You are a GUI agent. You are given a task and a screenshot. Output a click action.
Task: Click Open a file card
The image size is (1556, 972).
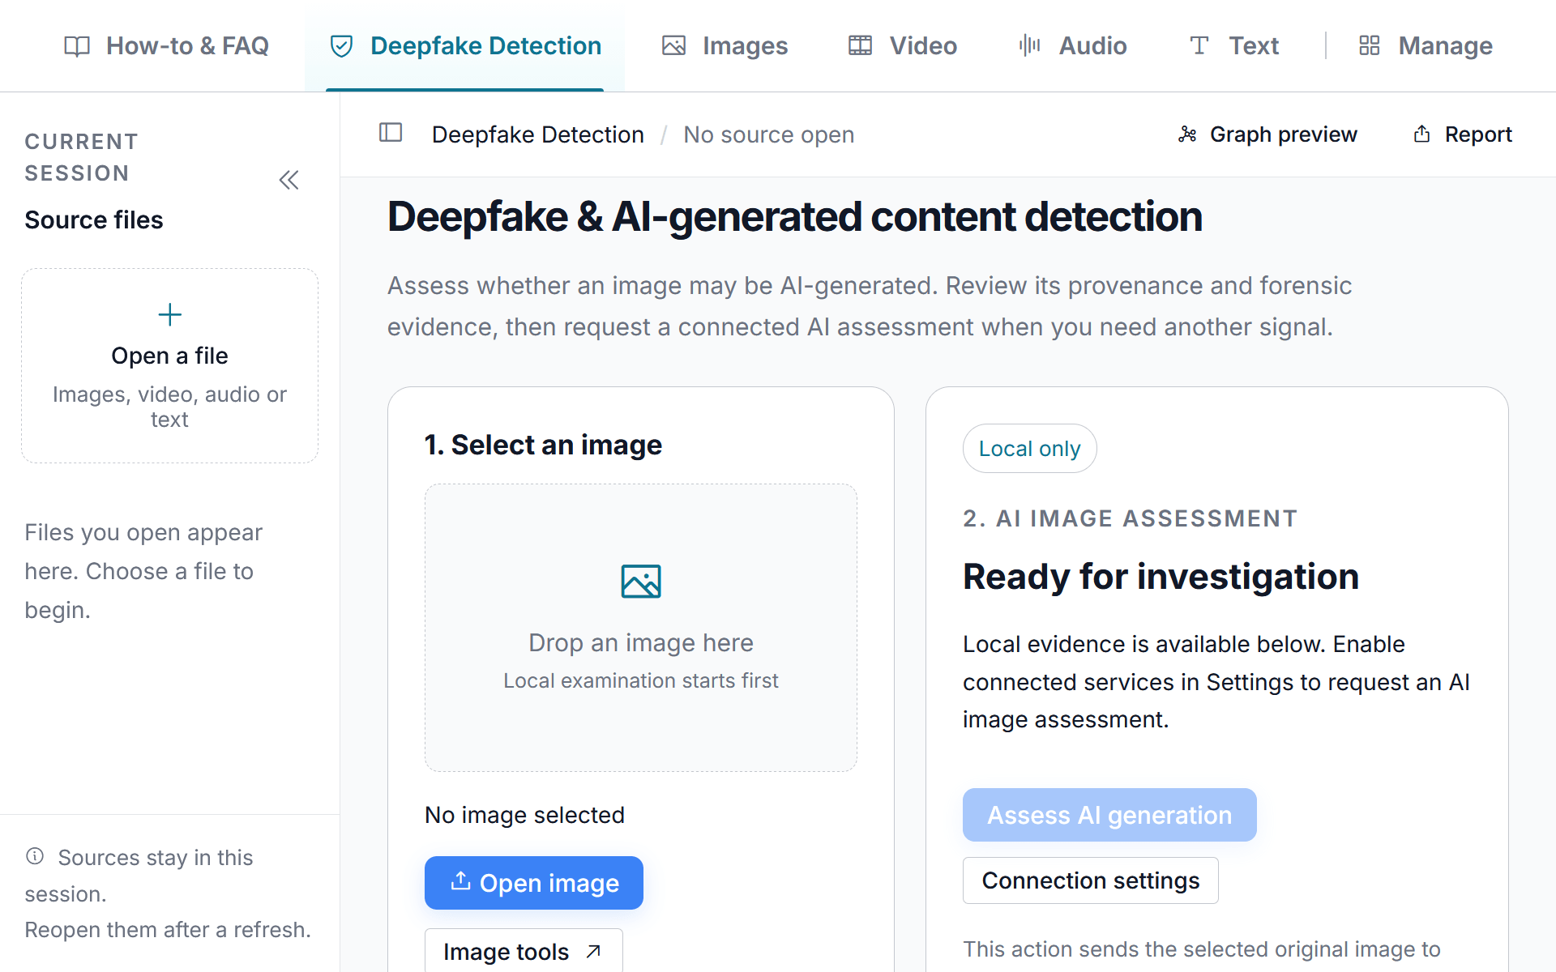(x=170, y=366)
